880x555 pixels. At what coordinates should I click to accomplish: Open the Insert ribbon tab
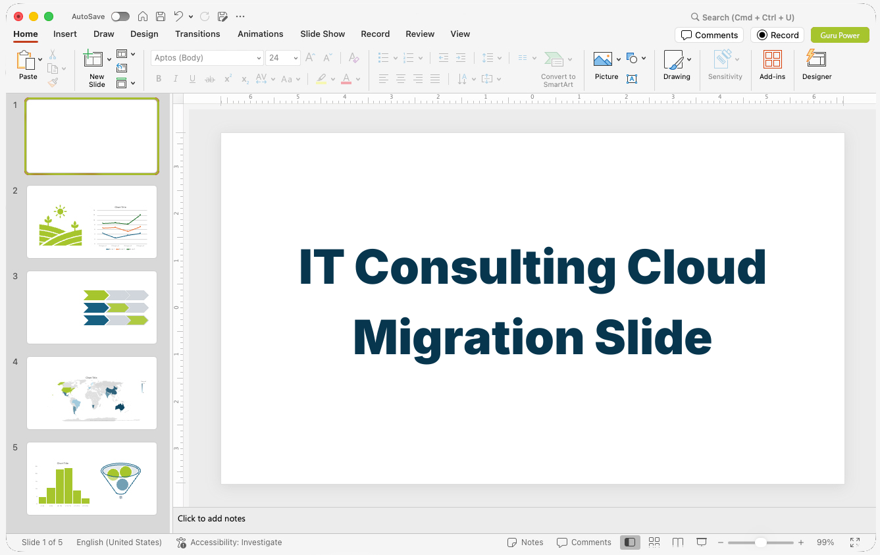click(65, 34)
